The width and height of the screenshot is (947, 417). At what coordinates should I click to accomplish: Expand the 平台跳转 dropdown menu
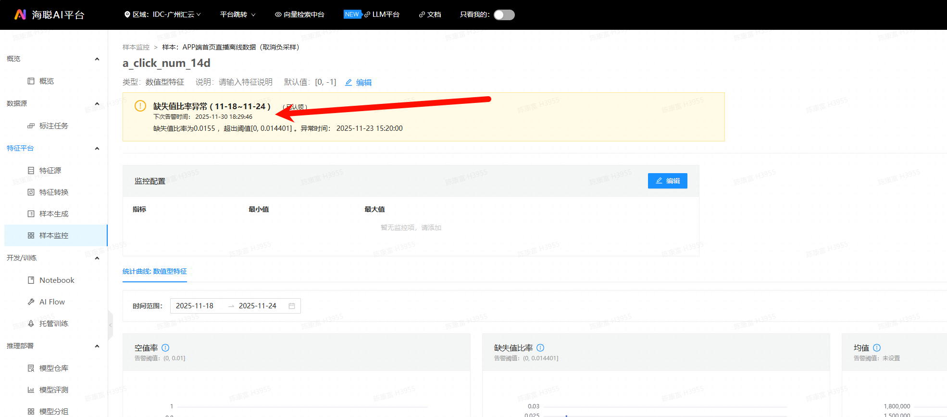237,14
